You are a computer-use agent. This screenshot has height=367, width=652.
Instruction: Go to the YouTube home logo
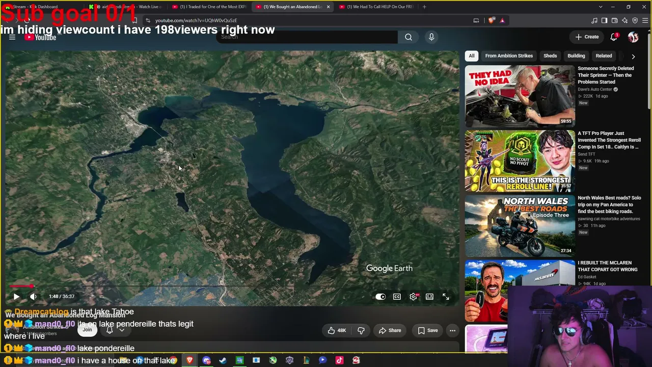(40, 37)
